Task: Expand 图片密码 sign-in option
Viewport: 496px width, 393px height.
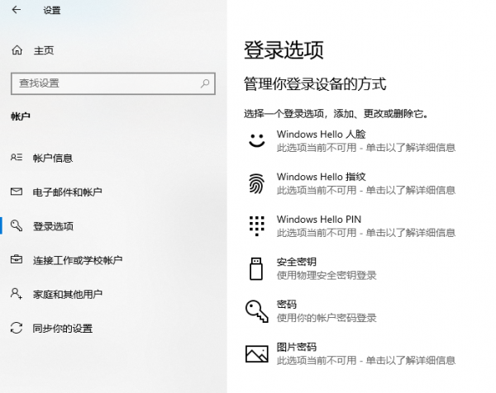Action: coord(351,354)
